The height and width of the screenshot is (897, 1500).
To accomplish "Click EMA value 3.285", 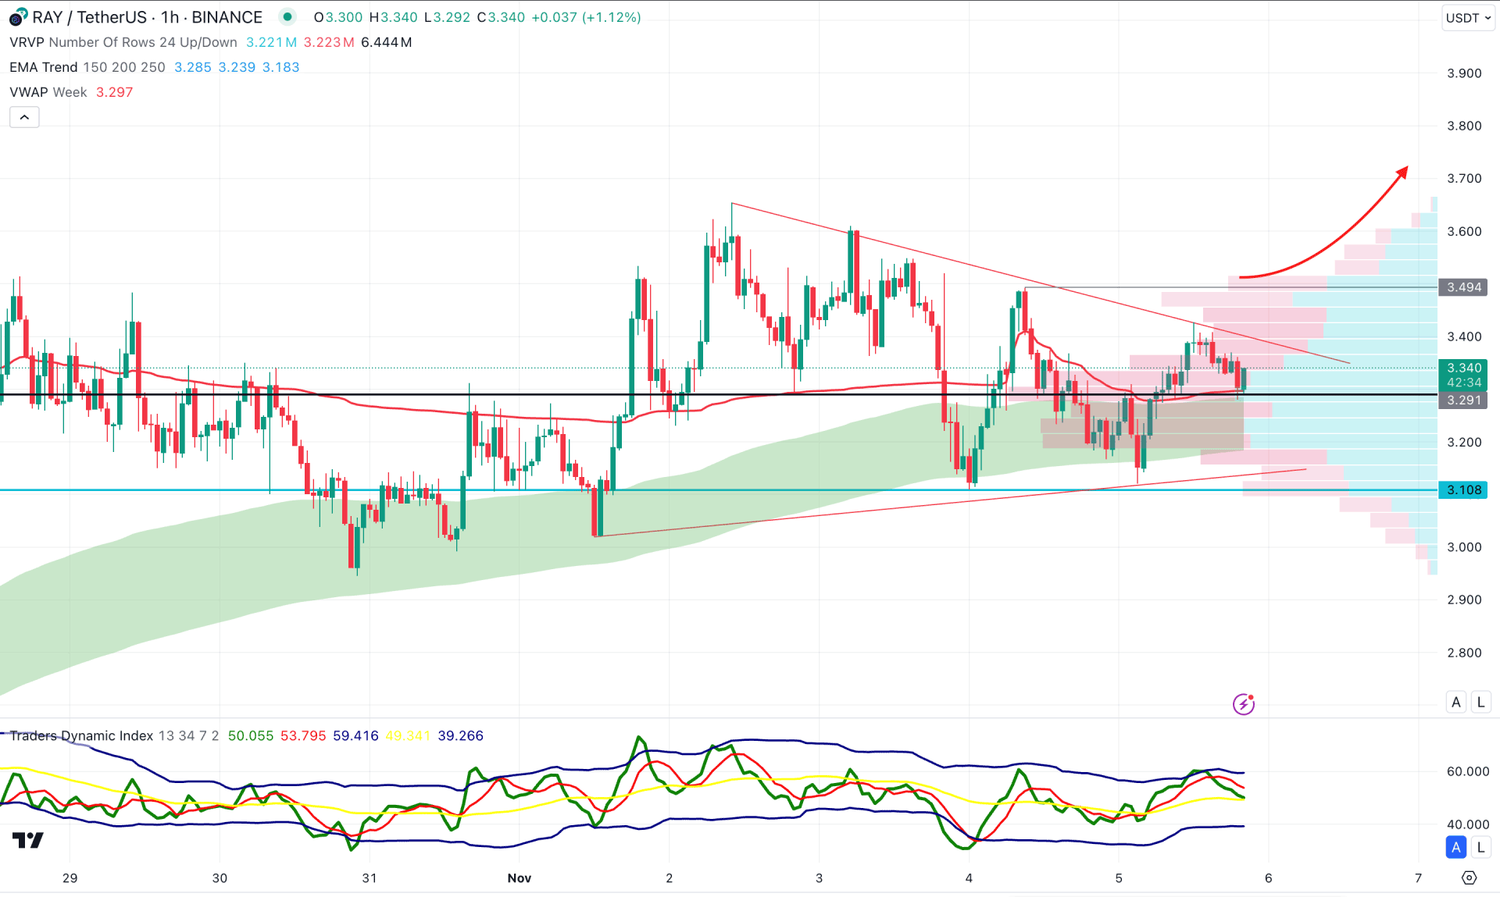I will coord(193,67).
